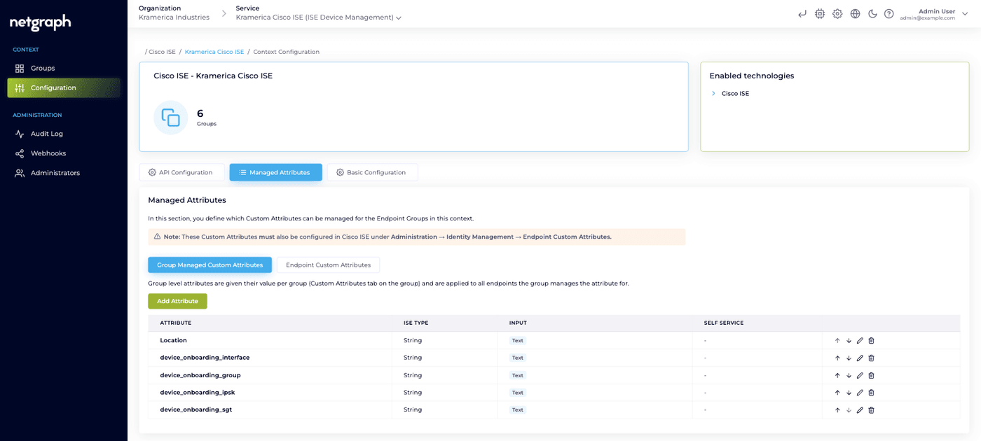
Task: Move device_onboarding_ipsk down
Action: pyautogui.click(x=849, y=393)
